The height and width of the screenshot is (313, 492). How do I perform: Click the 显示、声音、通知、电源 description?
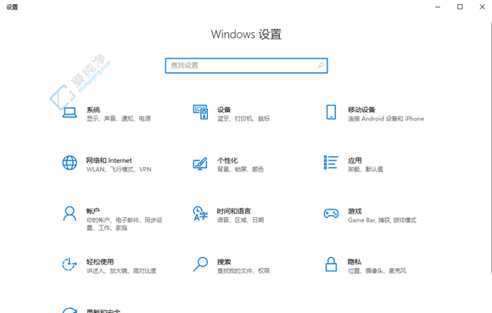[119, 119]
